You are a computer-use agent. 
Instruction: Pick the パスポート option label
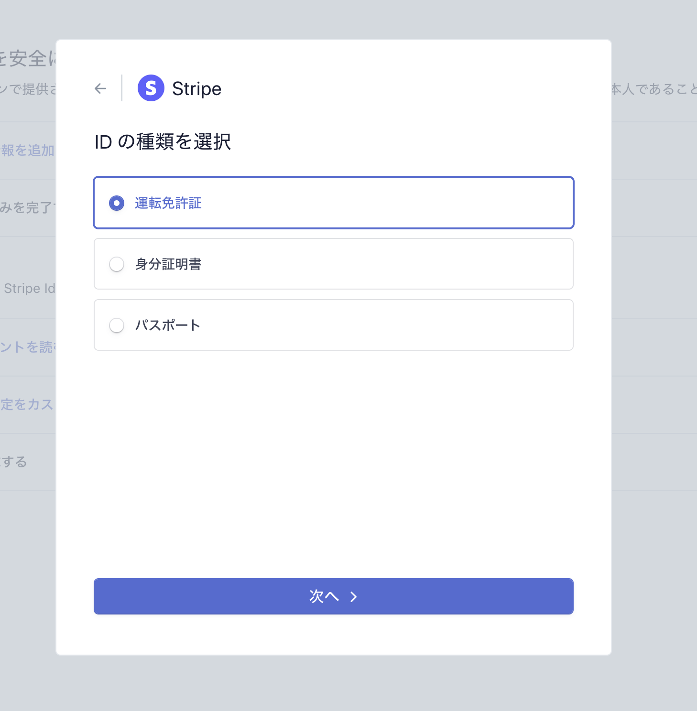point(167,325)
